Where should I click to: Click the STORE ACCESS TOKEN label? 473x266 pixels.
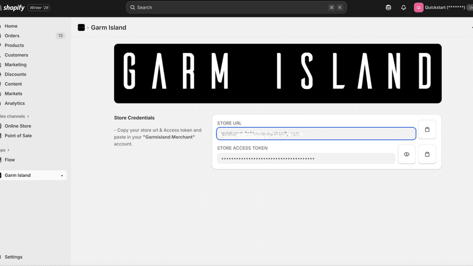[242, 148]
